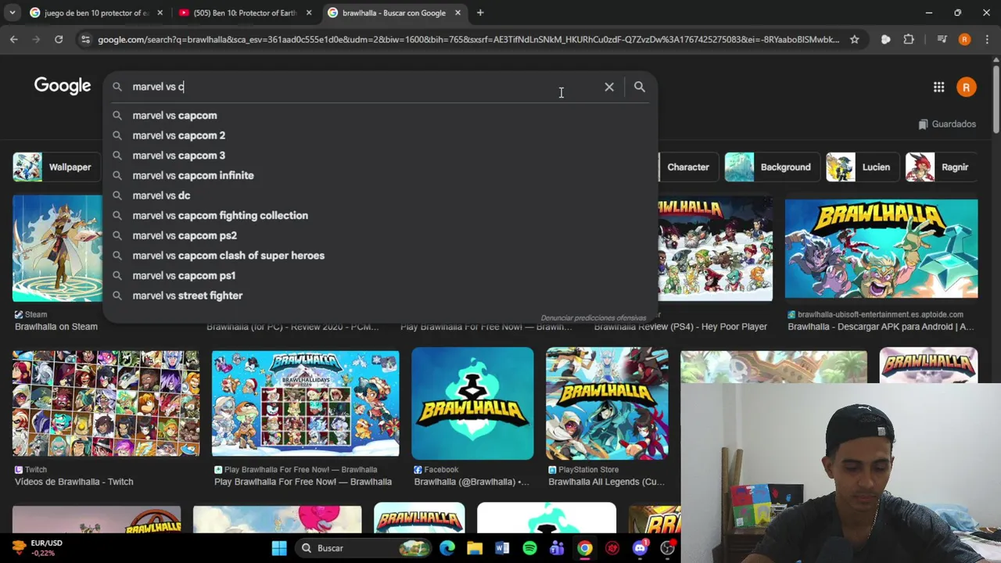Open the Windows Start menu

tap(279, 548)
